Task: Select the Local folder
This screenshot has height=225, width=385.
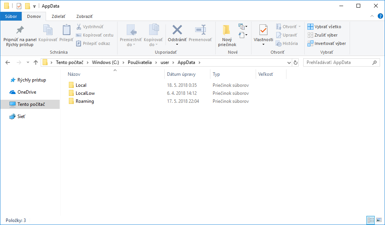Action: coord(78,85)
